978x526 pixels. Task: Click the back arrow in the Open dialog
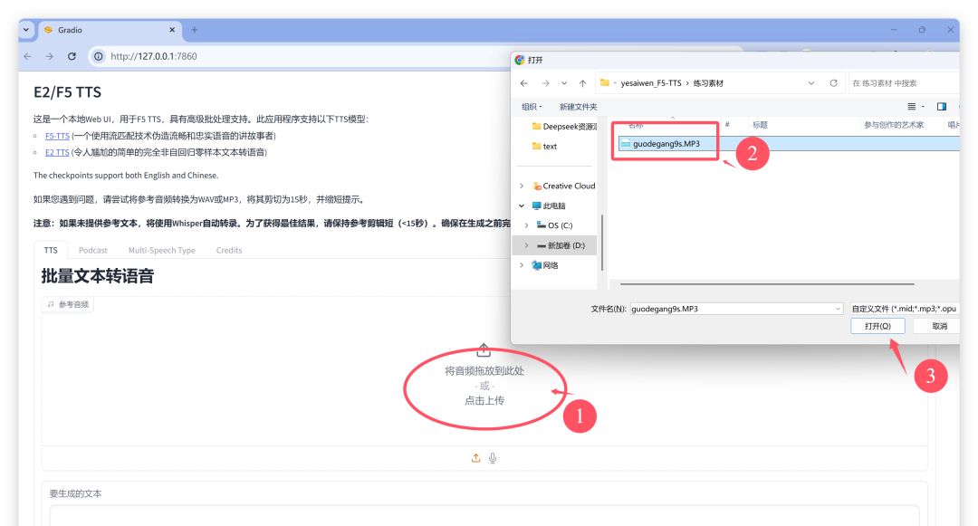525,81
